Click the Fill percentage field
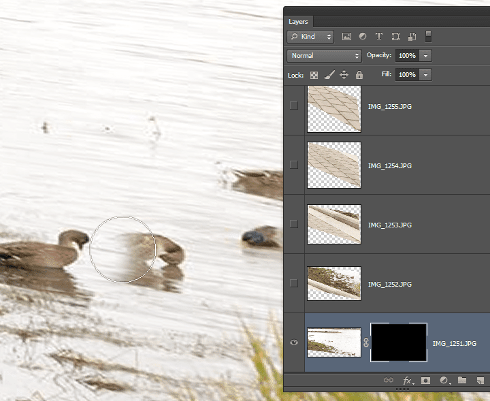Viewport: 490px width, 401px height. (407, 75)
